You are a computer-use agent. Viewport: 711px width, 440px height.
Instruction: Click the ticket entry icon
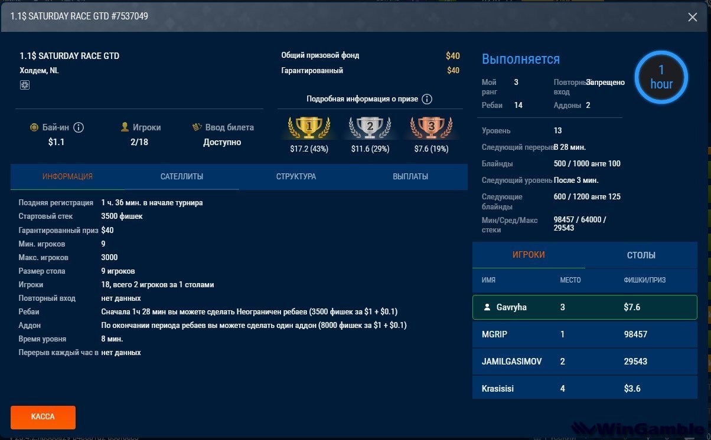point(198,127)
